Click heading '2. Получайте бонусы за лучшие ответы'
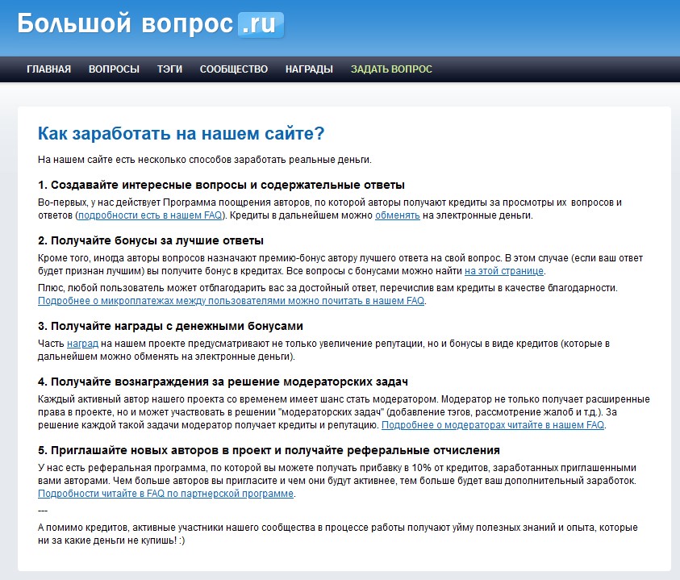This screenshot has width=680, height=580. (151, 240)
